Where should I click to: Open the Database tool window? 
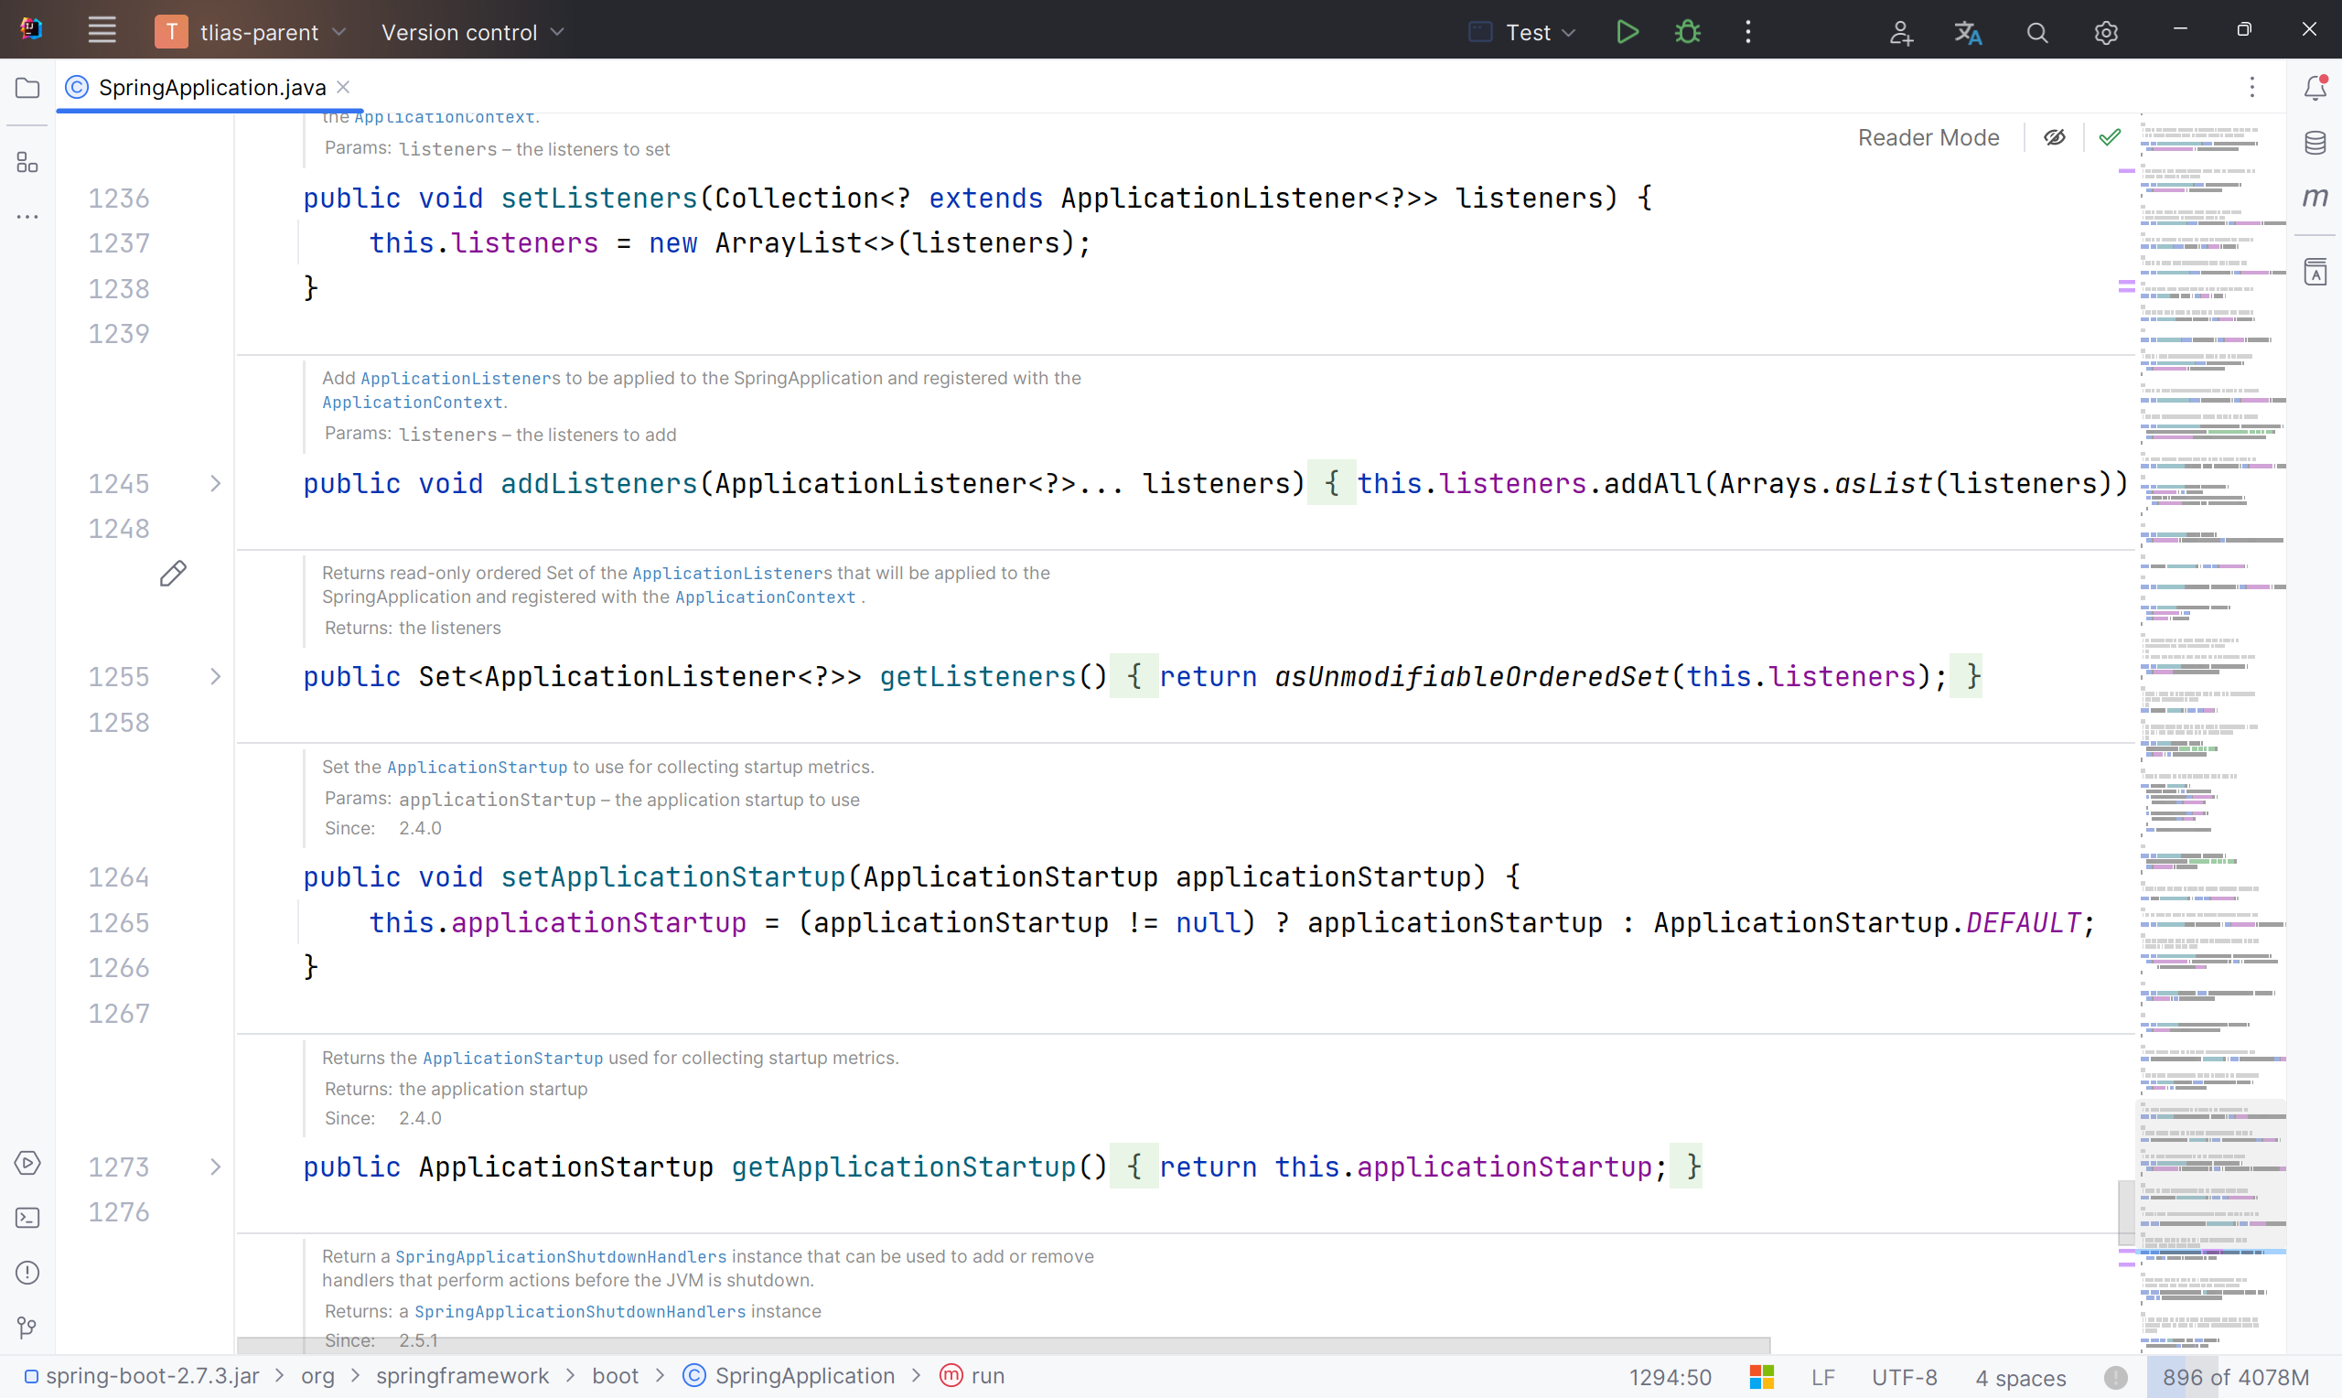(x=2315, y=142)
